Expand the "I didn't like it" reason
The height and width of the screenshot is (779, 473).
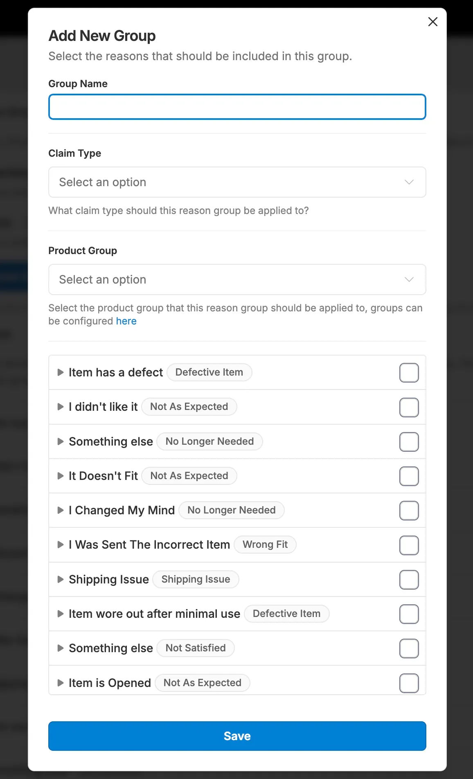pyautogui.click(x=60, y=407)
